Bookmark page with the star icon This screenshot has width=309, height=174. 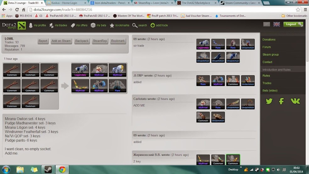298,9
